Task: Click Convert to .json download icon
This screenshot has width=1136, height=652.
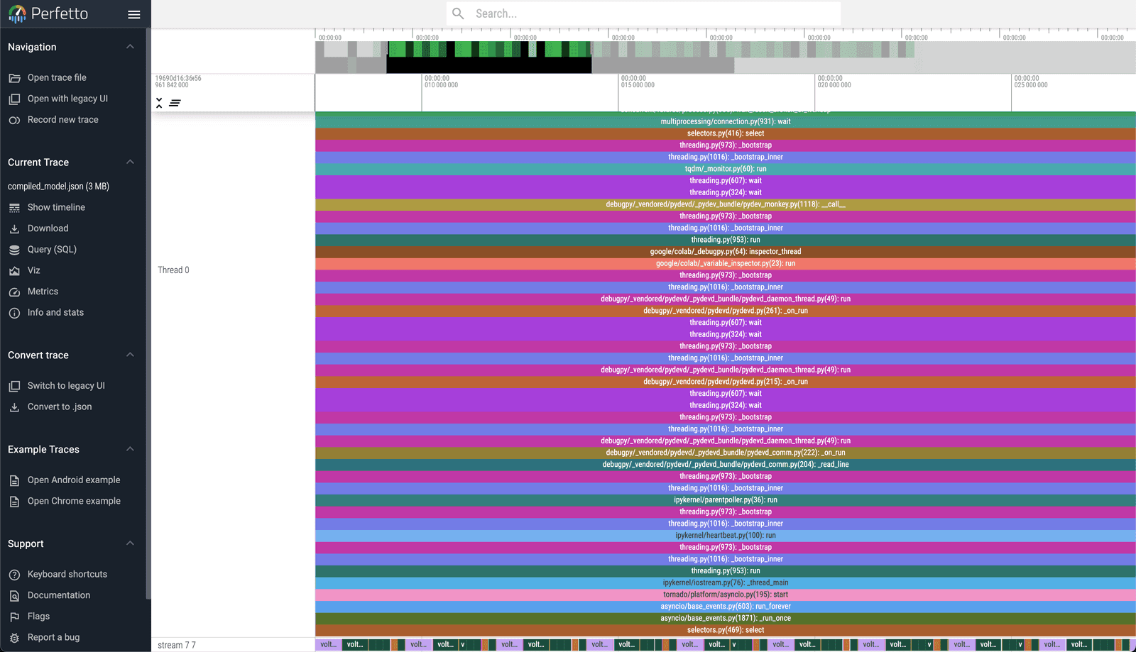Action: tap(14, 407)
